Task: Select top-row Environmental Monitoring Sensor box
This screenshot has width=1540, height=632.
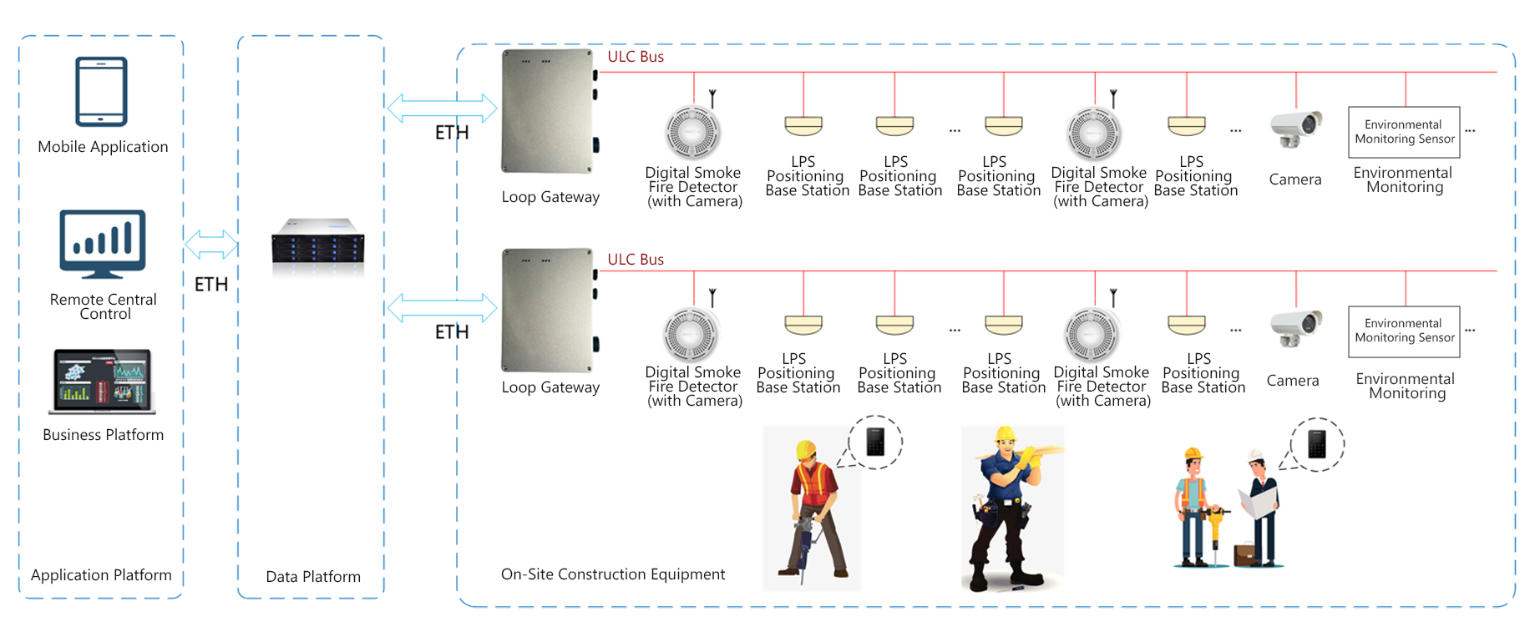Action: click(x=1404, y=132)
